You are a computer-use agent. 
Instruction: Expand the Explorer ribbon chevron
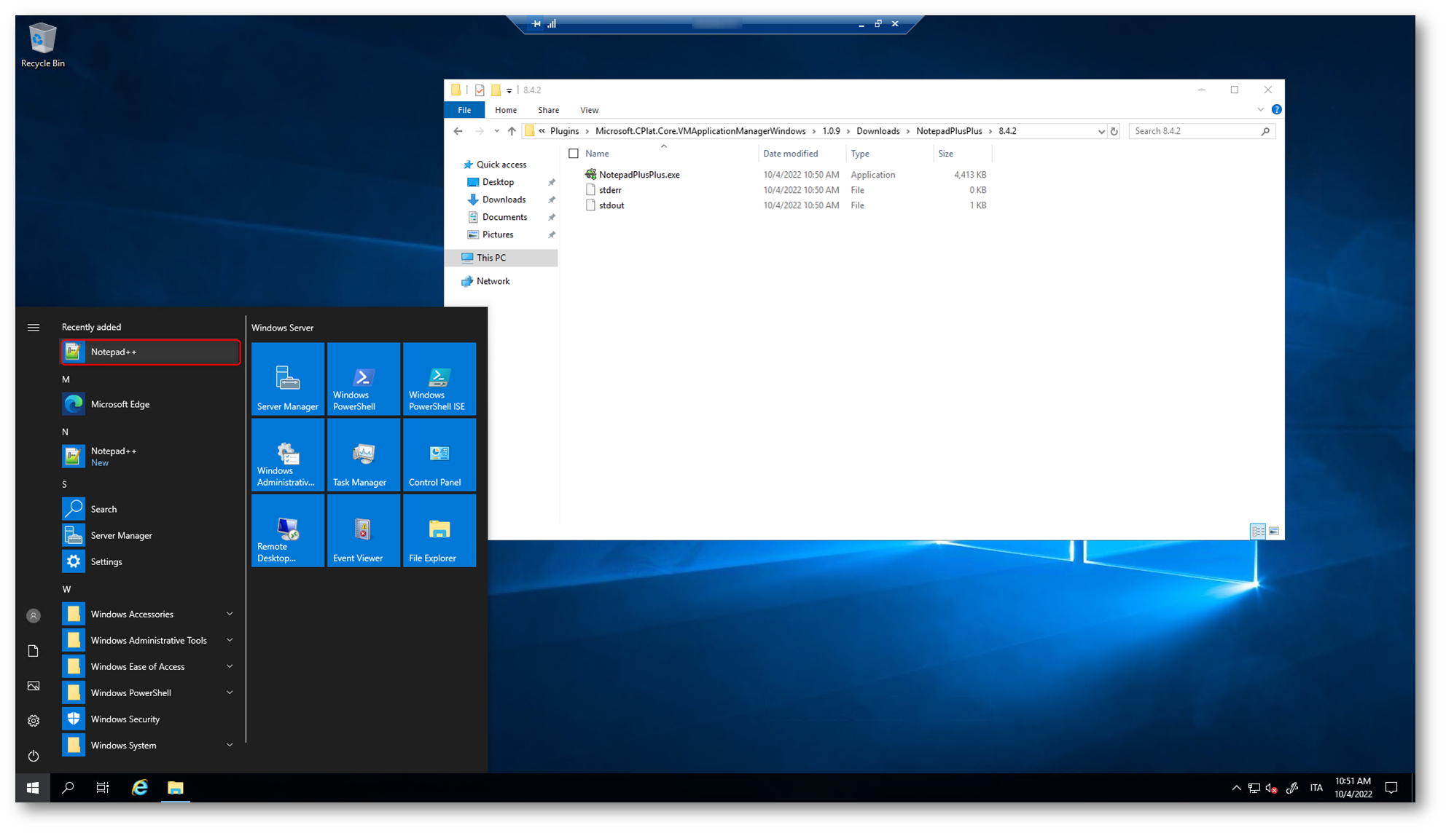click(1260, 110)
